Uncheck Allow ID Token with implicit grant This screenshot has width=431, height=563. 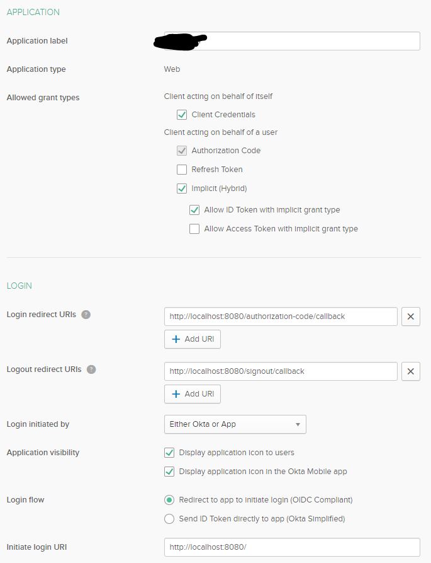click(194, 210)
